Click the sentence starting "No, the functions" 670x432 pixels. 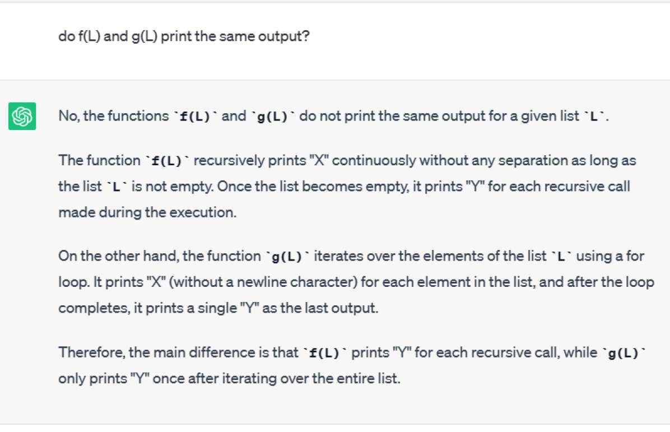[333, 116]
